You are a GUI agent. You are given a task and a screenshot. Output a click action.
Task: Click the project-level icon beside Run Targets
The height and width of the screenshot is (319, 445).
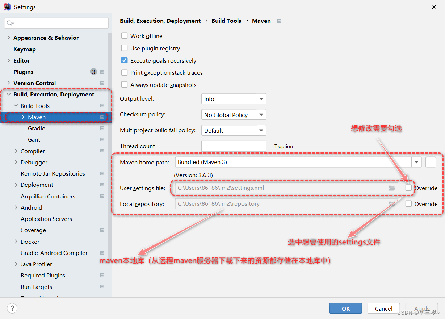click(102, 287)
